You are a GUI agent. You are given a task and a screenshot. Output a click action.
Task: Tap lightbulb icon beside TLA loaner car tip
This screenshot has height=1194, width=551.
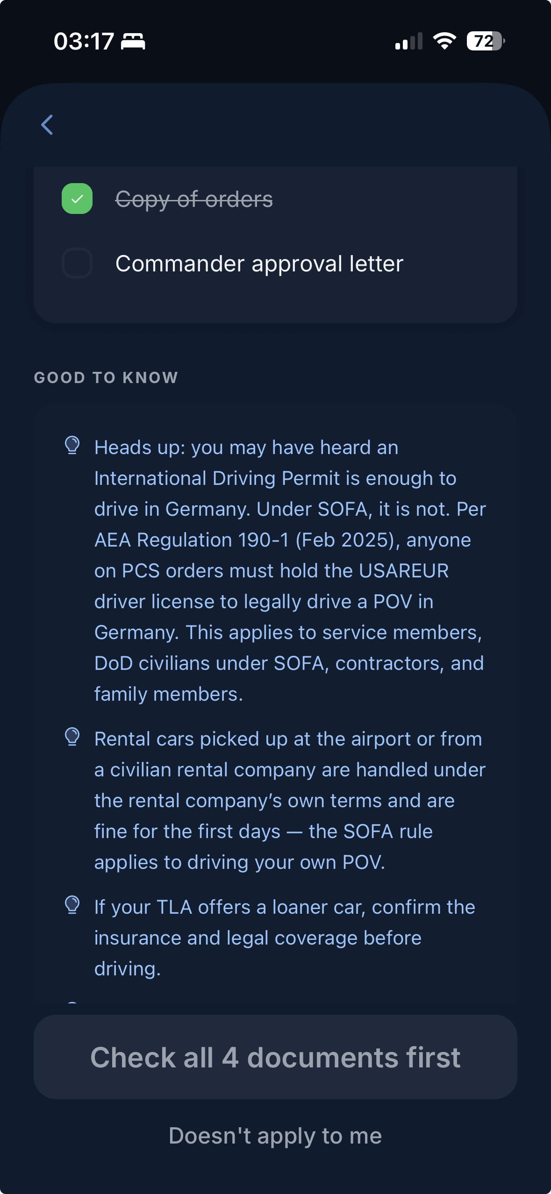pos(72,905)
